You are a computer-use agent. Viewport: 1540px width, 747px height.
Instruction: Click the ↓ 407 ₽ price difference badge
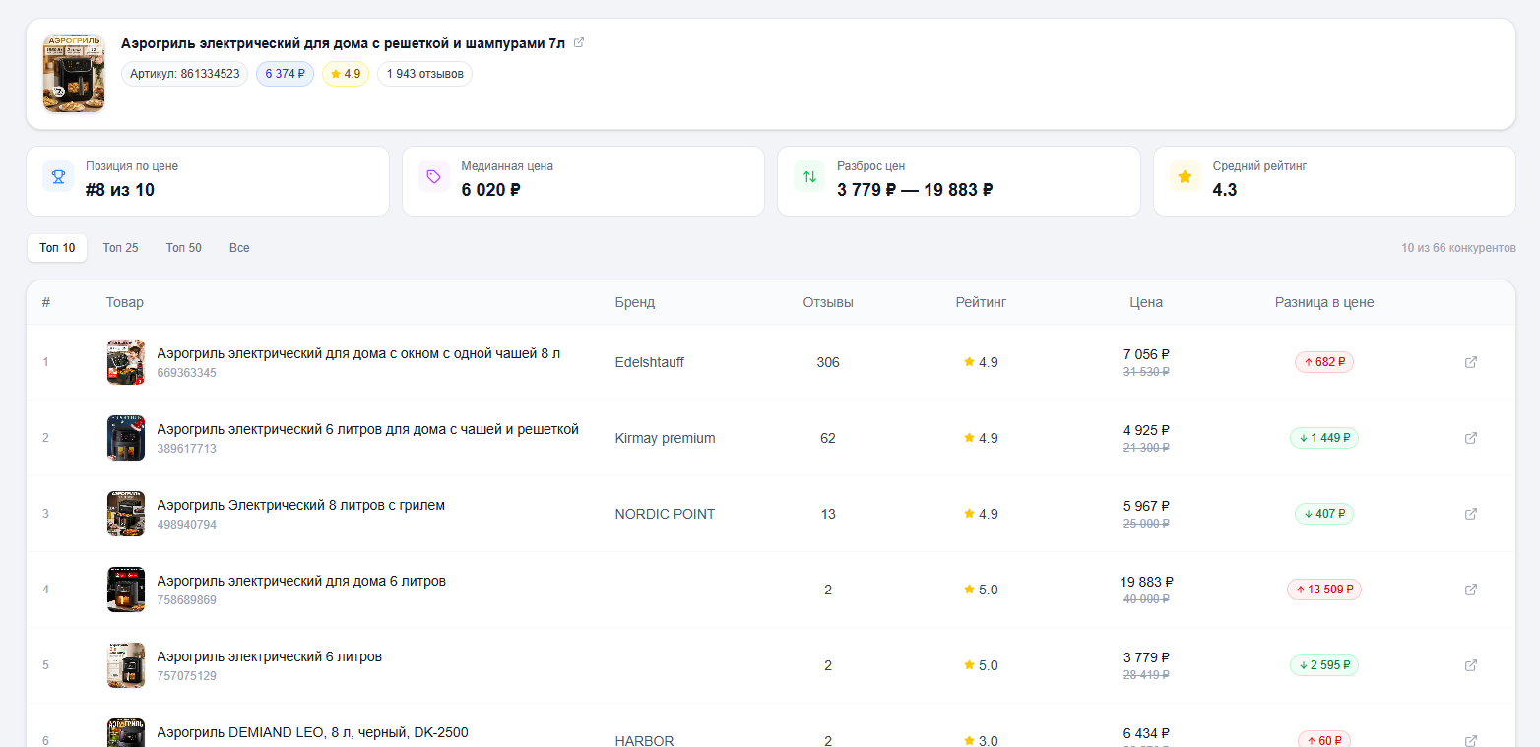click(x=1324, y=514)
